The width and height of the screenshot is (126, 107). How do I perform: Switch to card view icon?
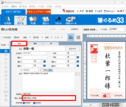(71, 37)
